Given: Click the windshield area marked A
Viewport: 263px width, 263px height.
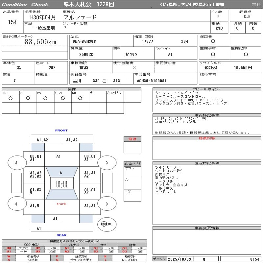Looking at the screenshot, I should (x=61, y=173).
